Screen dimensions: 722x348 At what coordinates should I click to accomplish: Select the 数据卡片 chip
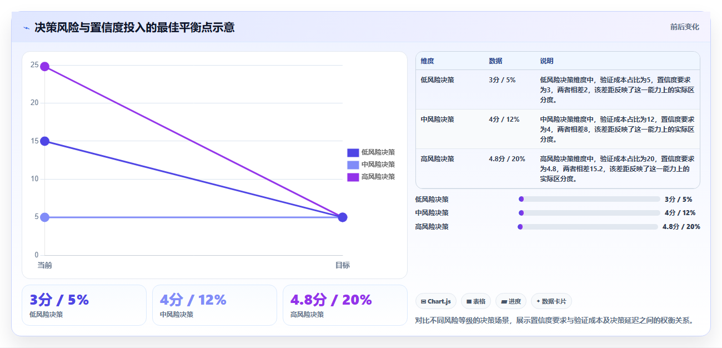pyautogui.click(x=551, y=301)
